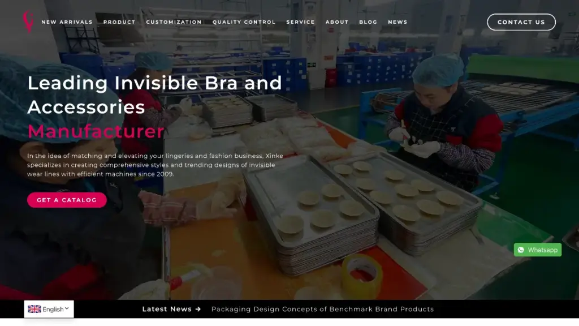The width and height of the screenshot is (579, 326).
Task: Click the Contact Us button
Action: [x=521, y=22]
